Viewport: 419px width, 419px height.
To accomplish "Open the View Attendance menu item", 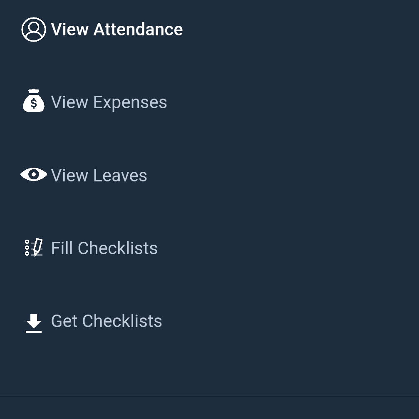I will [x=102, y=30].
